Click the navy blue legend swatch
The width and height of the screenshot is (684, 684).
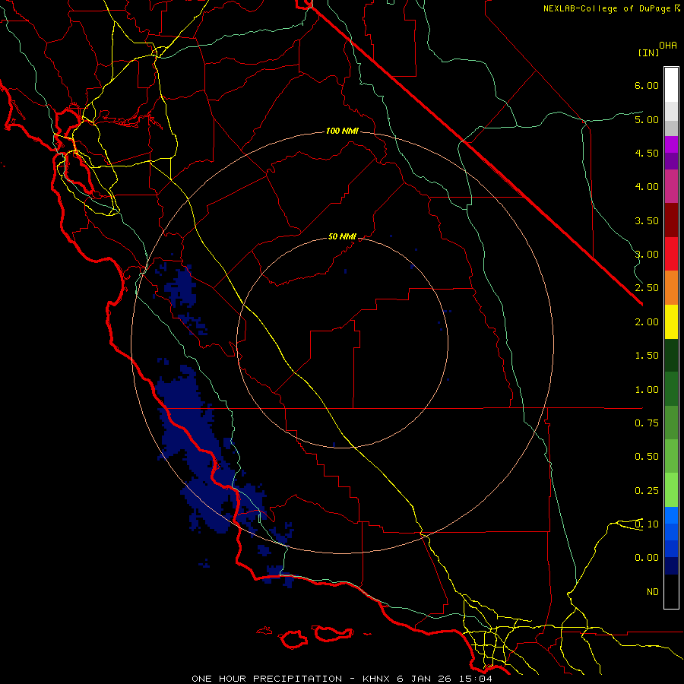(671, 566)
